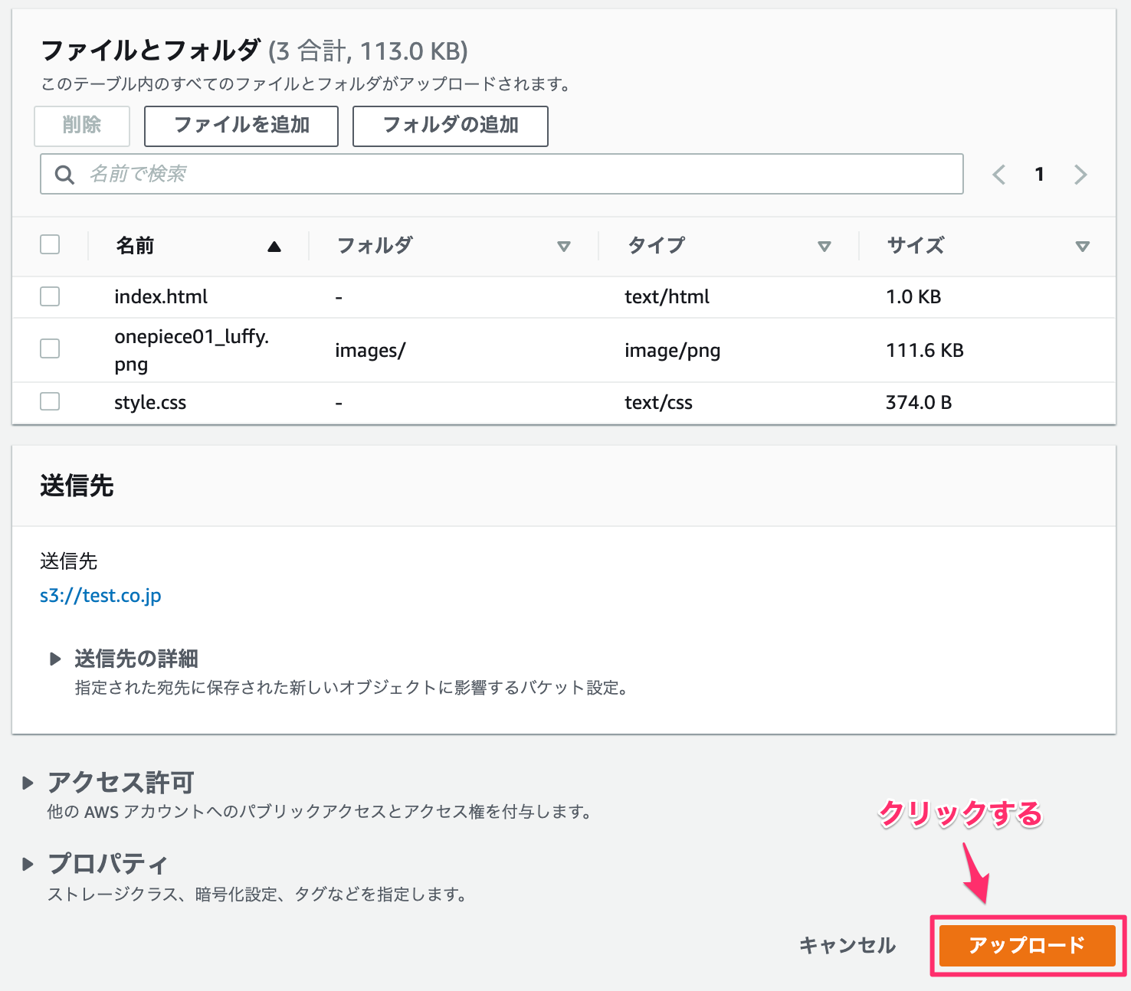Click the アップロード button
Image resolution: width=1131 pixels, height=991 pixels.
point(1027,945)
